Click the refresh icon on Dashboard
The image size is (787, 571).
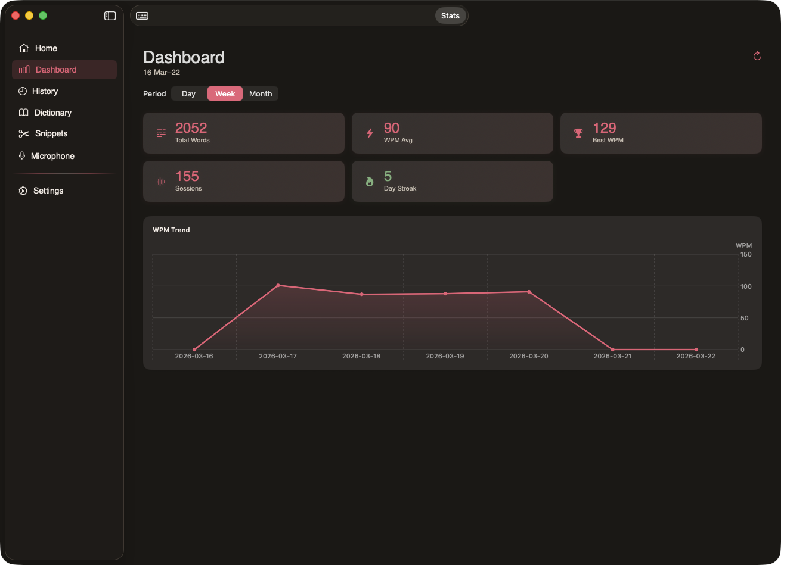[757, 56]
